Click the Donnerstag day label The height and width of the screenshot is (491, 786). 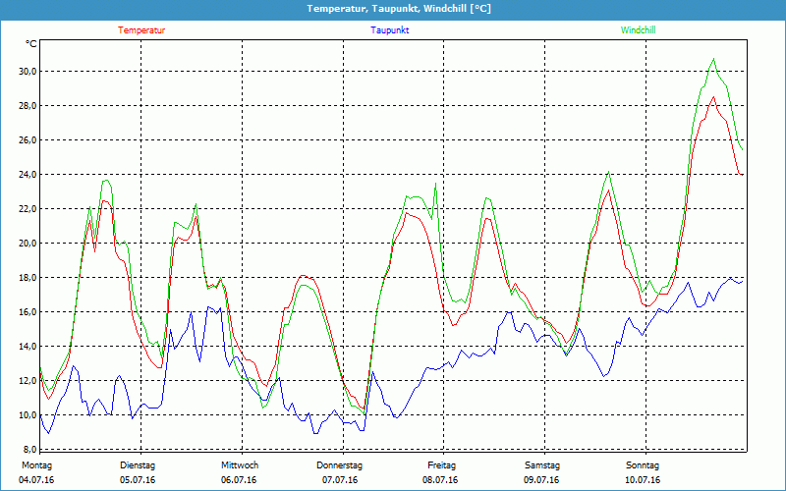tap(339, 465)
